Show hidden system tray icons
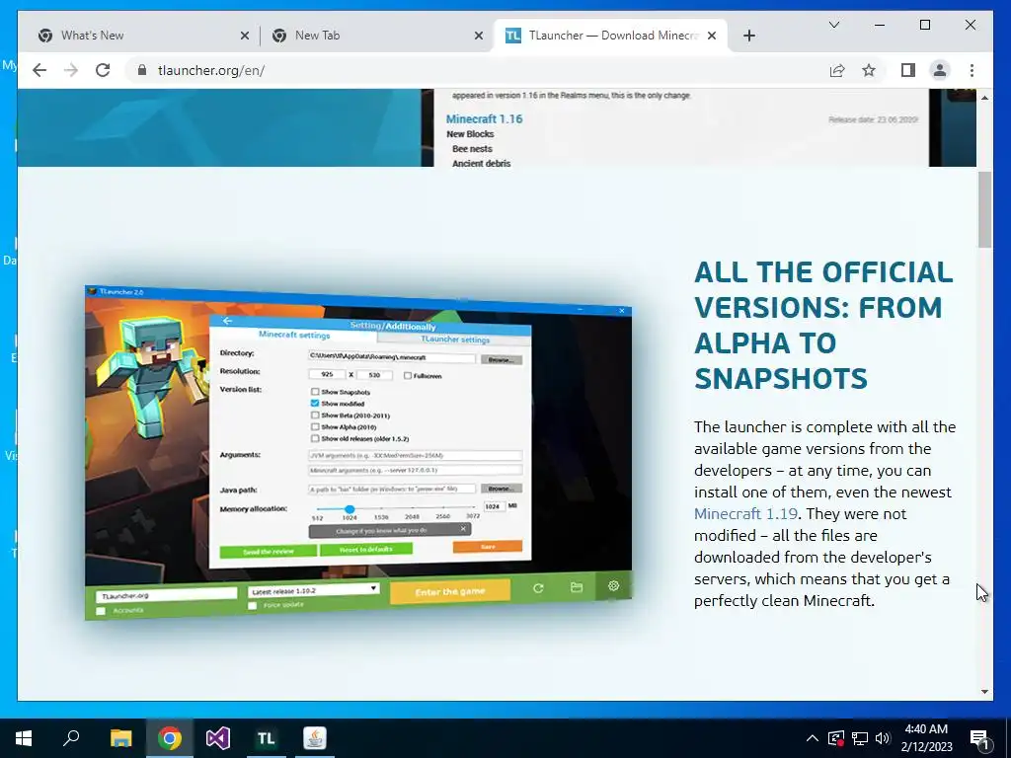Screen dimensions: 1011x758 [813, 738]
